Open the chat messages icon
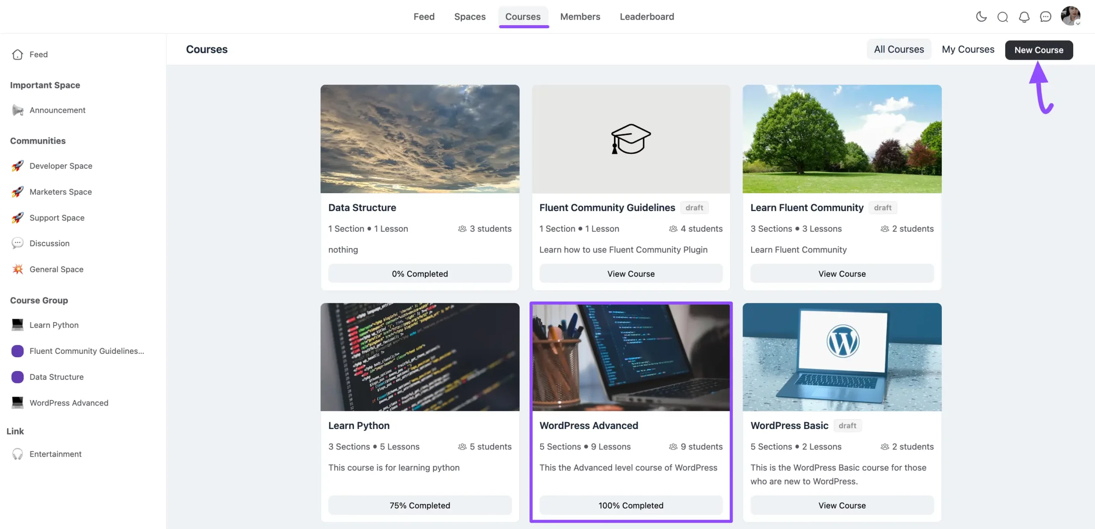 click(1045, 17)
